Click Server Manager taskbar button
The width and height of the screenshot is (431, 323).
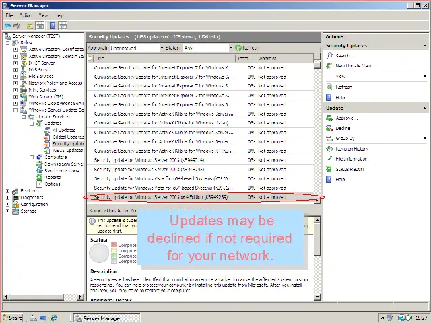[108, 318]
